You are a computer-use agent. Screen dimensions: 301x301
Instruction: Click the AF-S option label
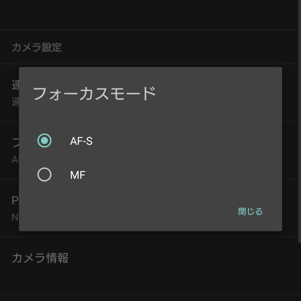coord(81,141)
